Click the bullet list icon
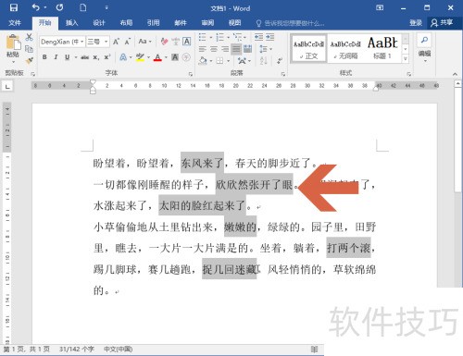 click(x=203, y=38)
